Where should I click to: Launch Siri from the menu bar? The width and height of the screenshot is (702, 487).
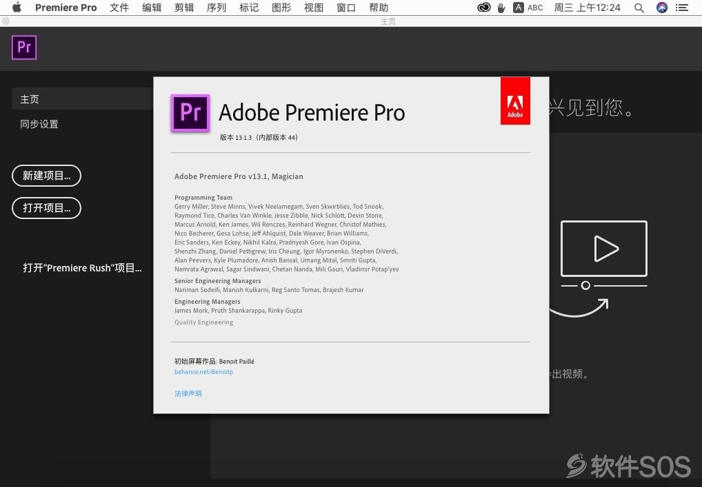pos(662,8)
